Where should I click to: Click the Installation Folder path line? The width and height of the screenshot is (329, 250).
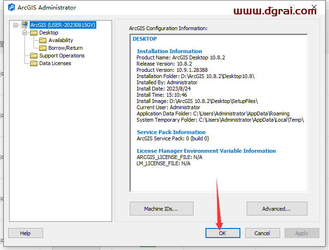[195, 76]
